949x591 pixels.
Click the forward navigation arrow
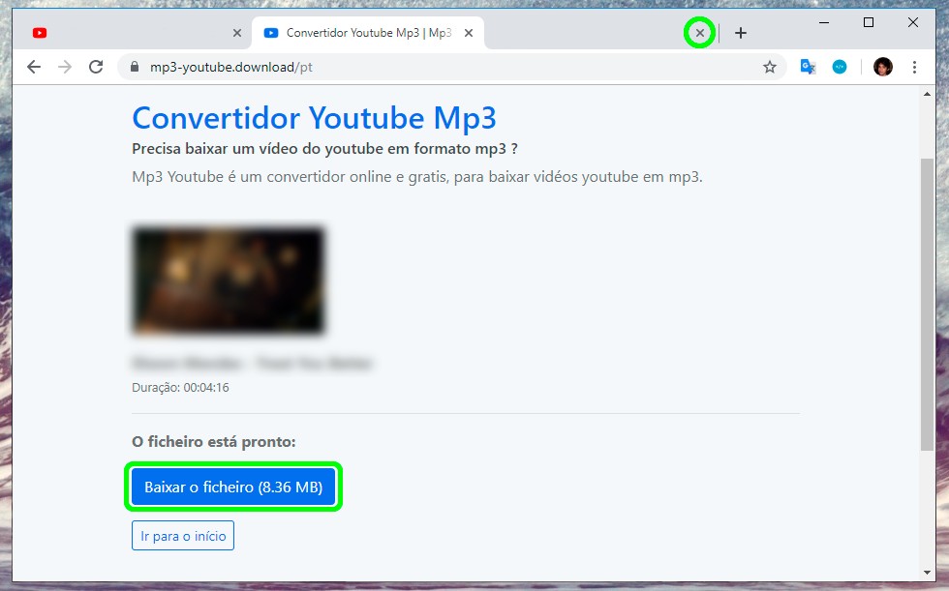pos(65,67)
